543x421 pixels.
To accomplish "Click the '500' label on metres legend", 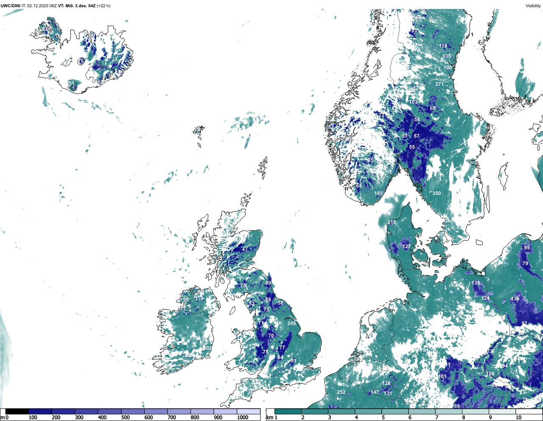I will pyautogui.click(x=126, y=418).
